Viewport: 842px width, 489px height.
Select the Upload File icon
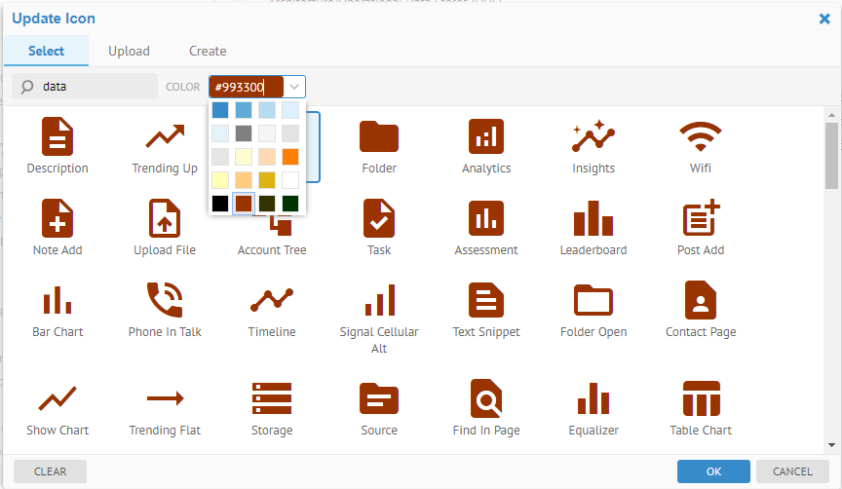[164, 219]
